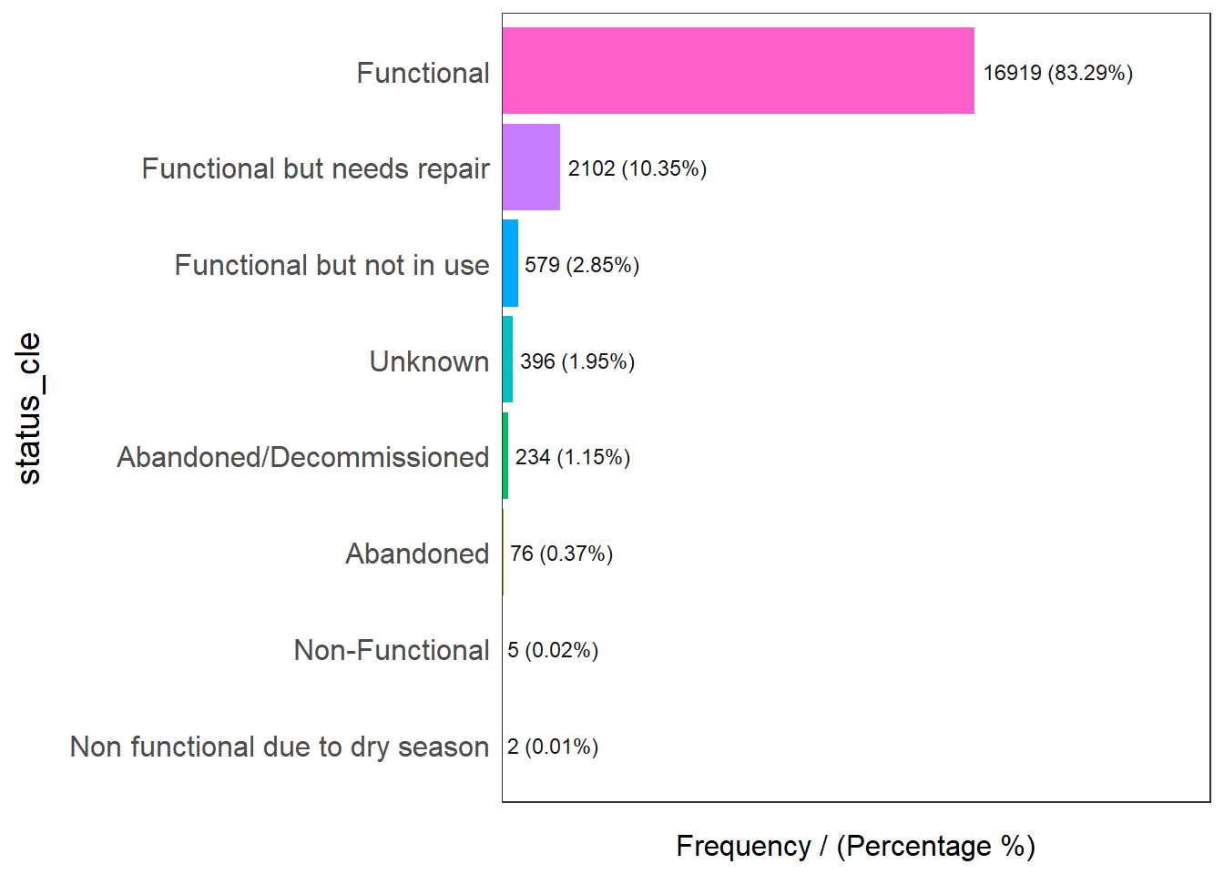The height and width of the screenshot is (874, 1224).
Task: Select the blue not in use bar
Action: [x=510, y=263]
